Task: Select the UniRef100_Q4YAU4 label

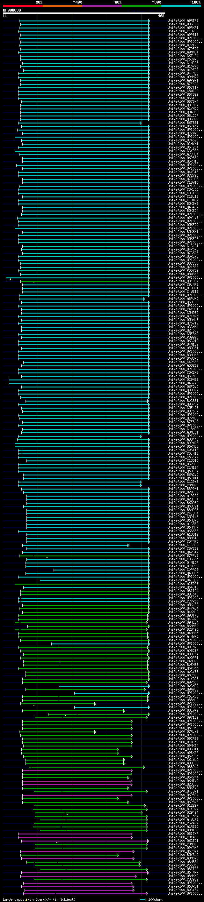Action: (x=183, y=608)
